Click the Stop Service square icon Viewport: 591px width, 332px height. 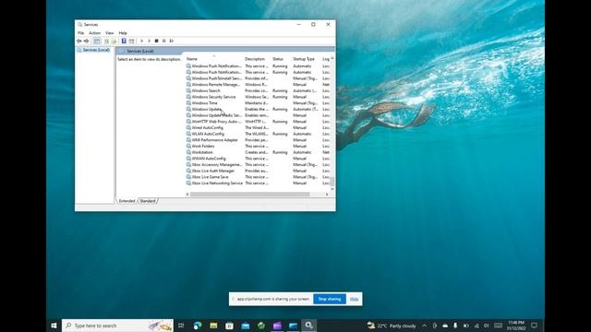point(156,41)
